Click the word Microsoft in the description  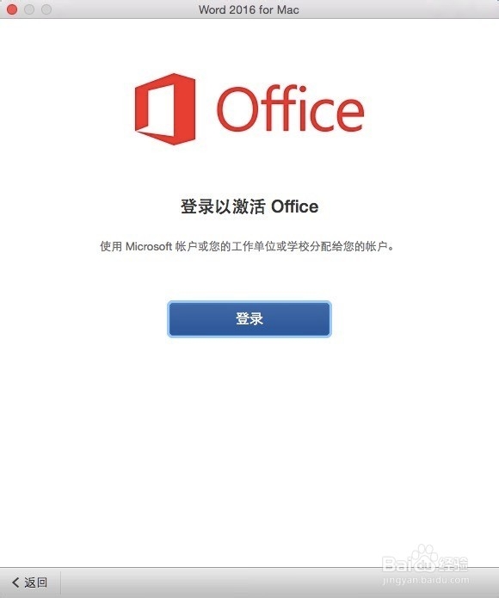149,246
